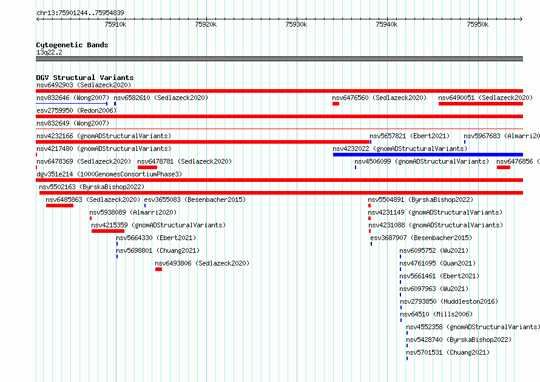Click the nsv4217480 gnomAD variant label
540x382 pixels.
[x=104, y=149]
